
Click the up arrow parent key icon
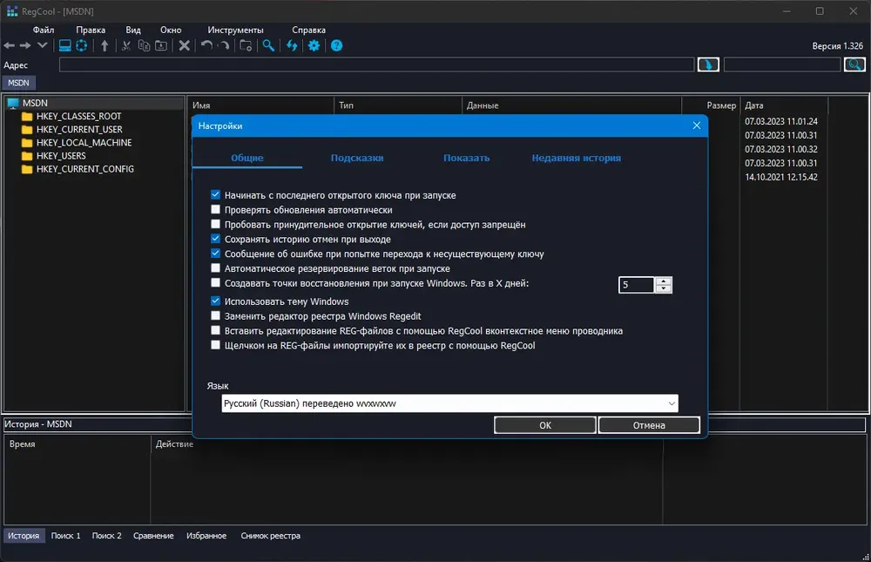105,45
